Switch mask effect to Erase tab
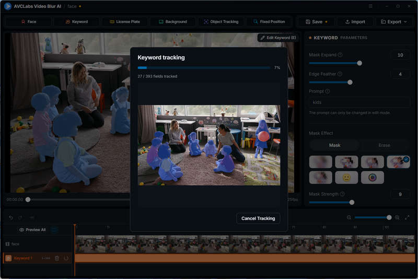The width and height of the screenshot is (418, 279). pos(384,145)
